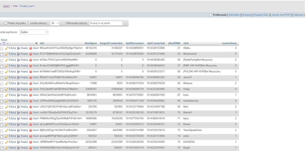305x151 pixels.
Task: Select the row checkbox for Allahu
Action: [x=2, y=49]
